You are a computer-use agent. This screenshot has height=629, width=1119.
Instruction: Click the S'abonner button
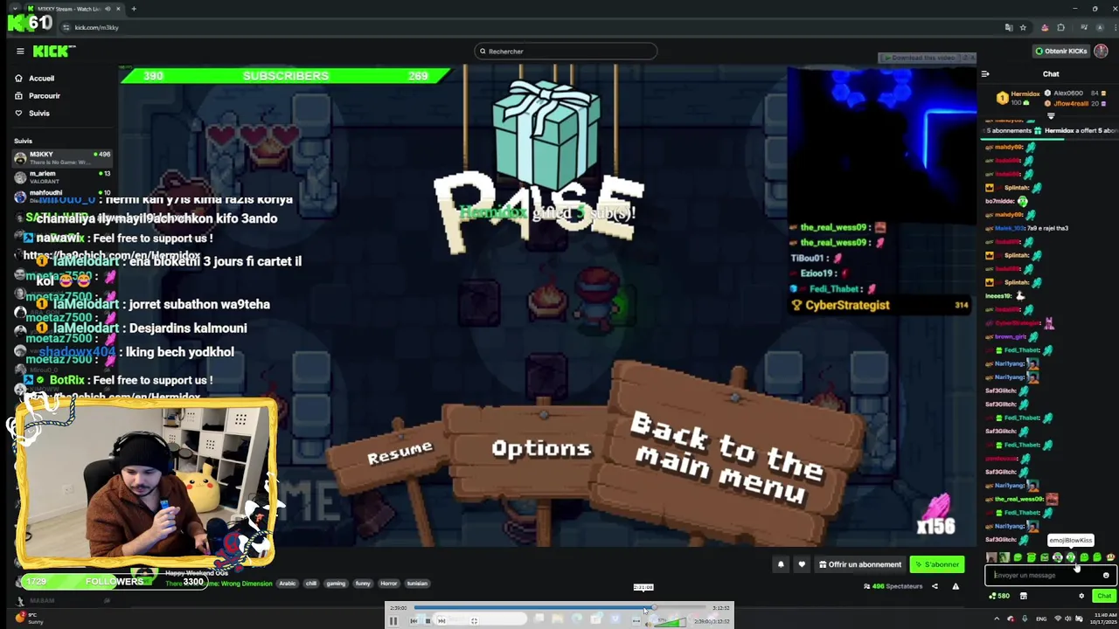(937, 564)
